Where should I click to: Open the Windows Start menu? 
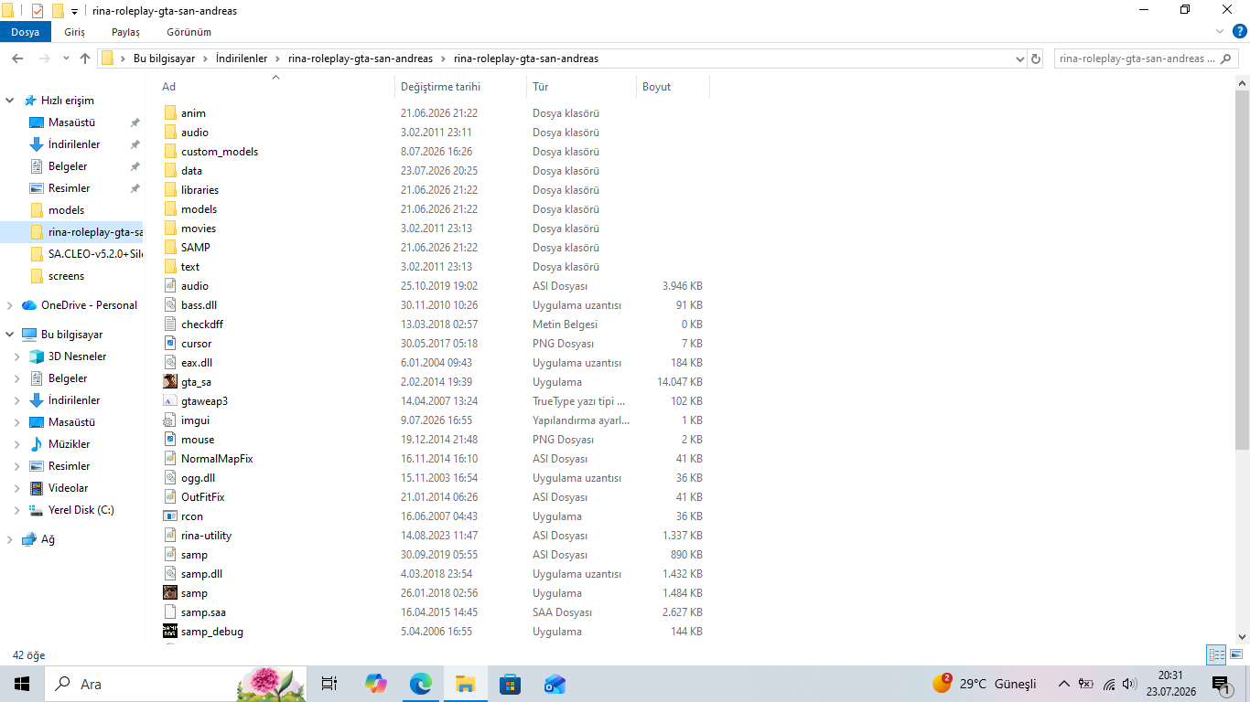click(22, 684)
